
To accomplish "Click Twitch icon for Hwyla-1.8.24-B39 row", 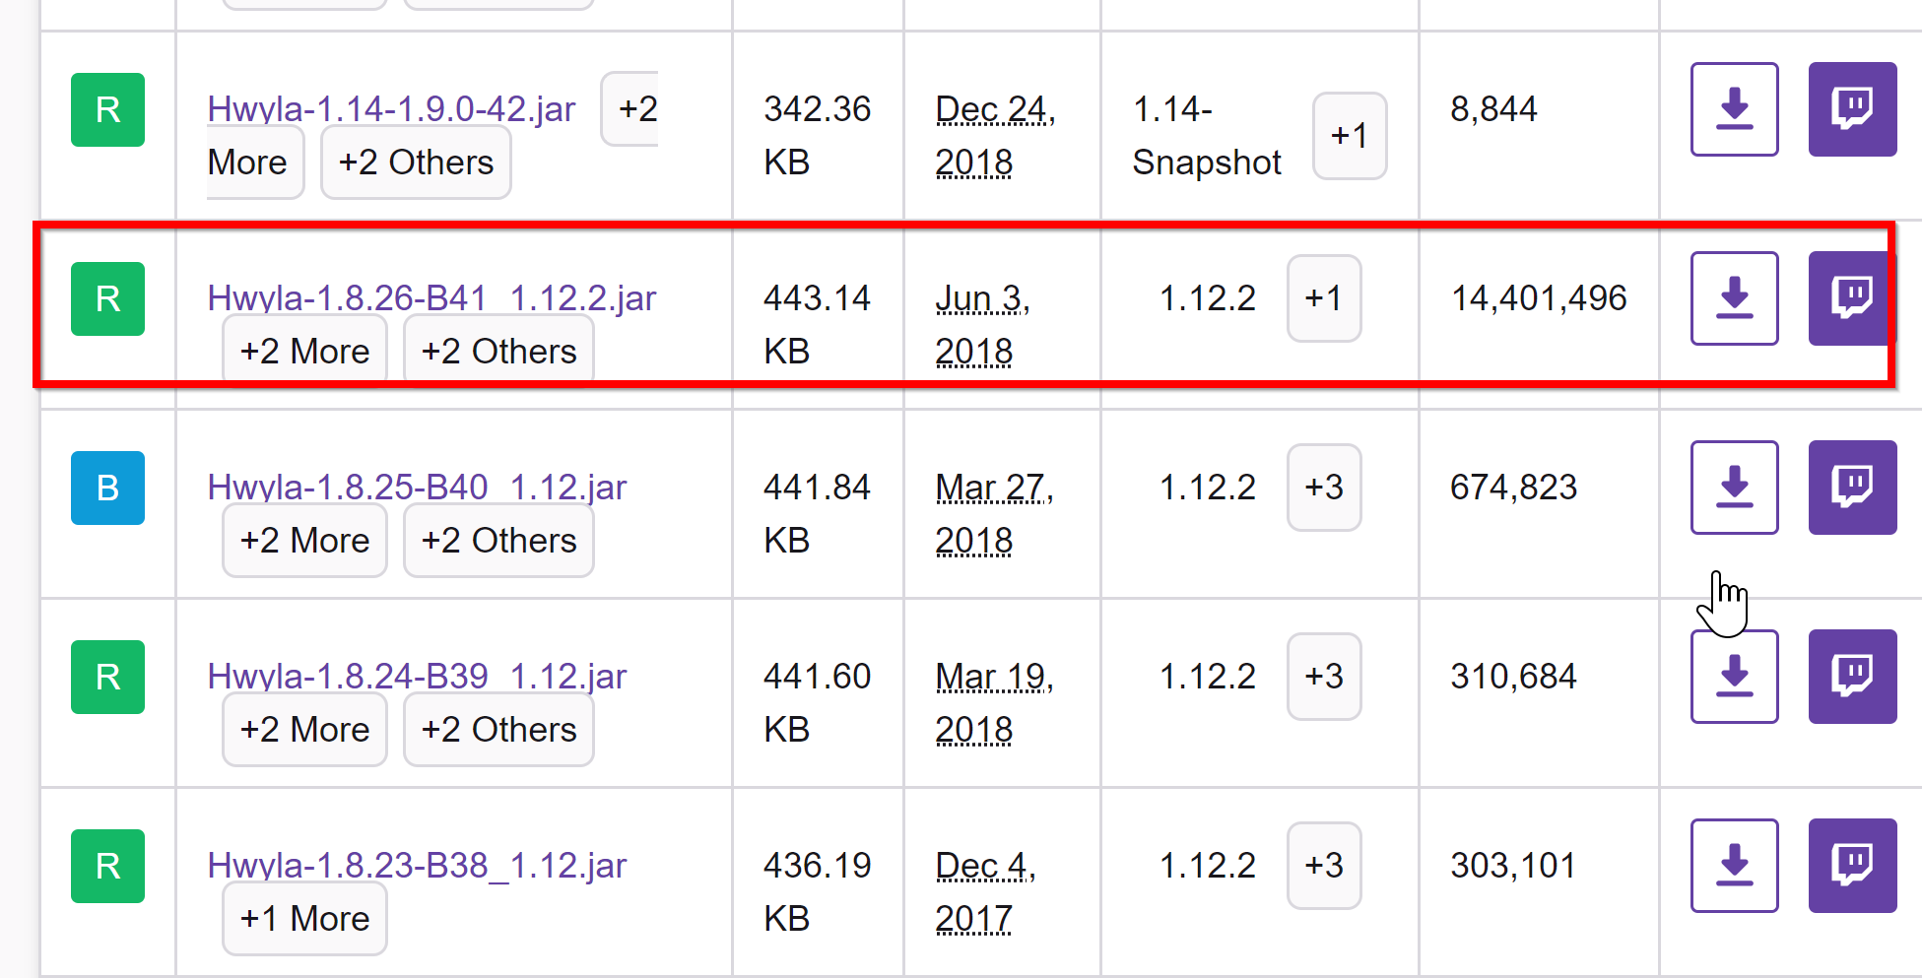I will click(x=1851, y=677).
